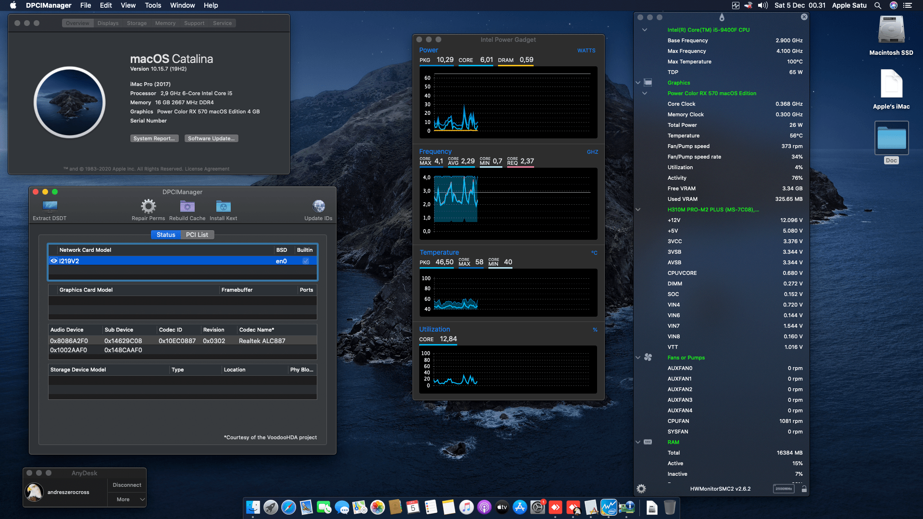The height and width of the screenshot is (519, 923).
Task: Click the HWMonitor pin drop icon
Action: click(722, 17)
